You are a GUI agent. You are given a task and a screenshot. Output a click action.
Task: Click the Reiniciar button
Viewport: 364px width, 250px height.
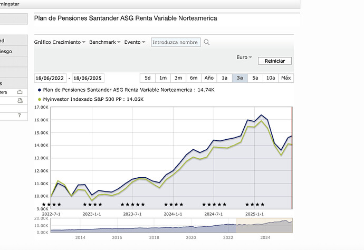pos(275,61)
